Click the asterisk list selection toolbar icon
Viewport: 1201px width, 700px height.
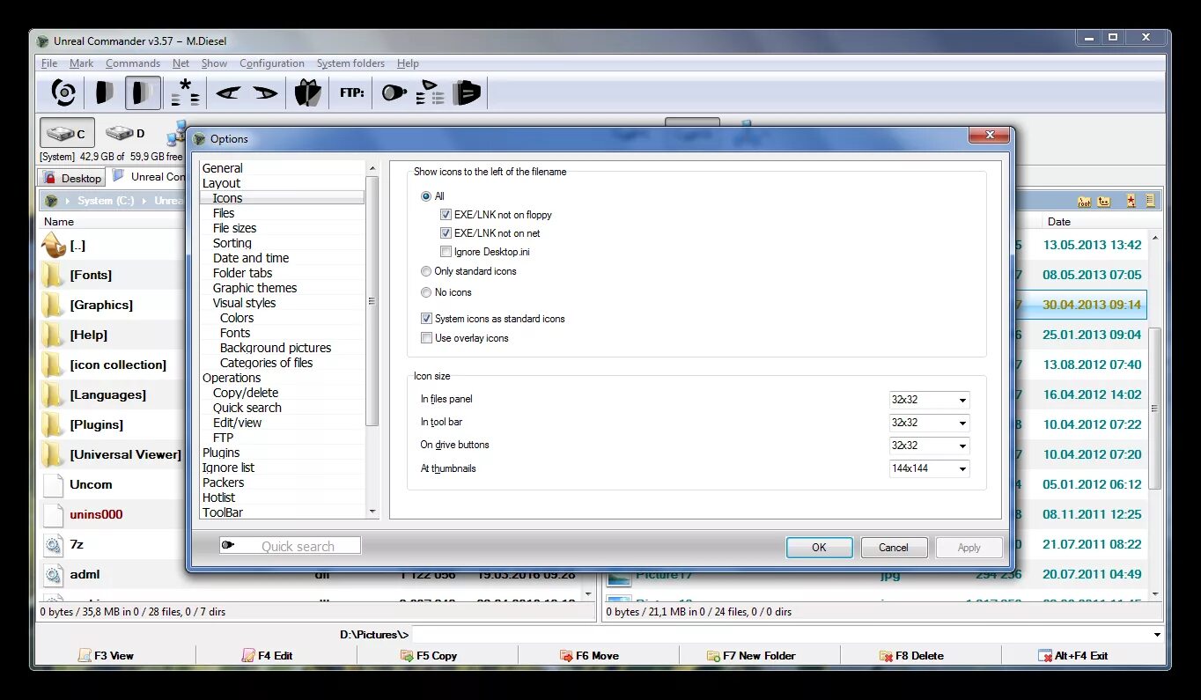(x=185, y=92)
